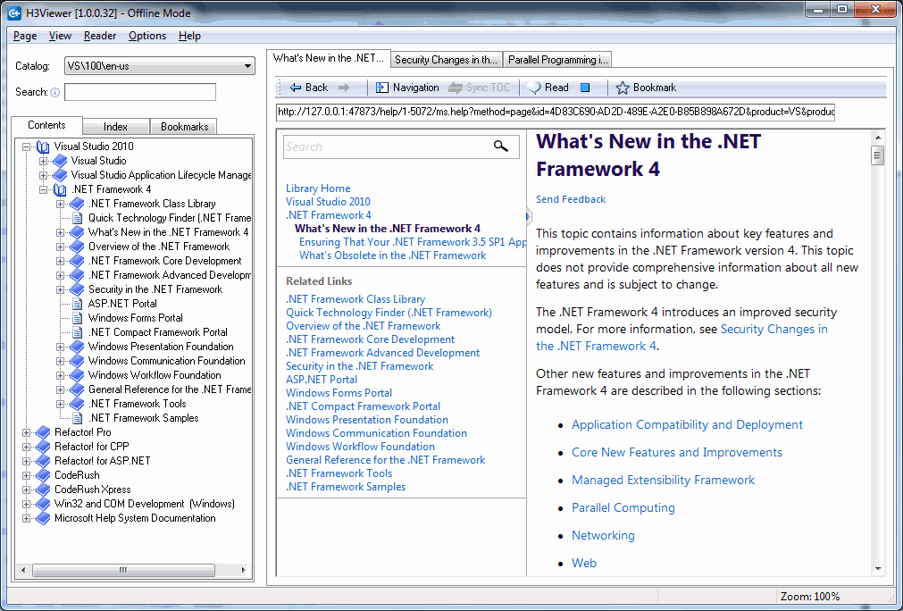
Task: Follow the Managed Extensibility Framework link
Action: click(x=663, y=480)
